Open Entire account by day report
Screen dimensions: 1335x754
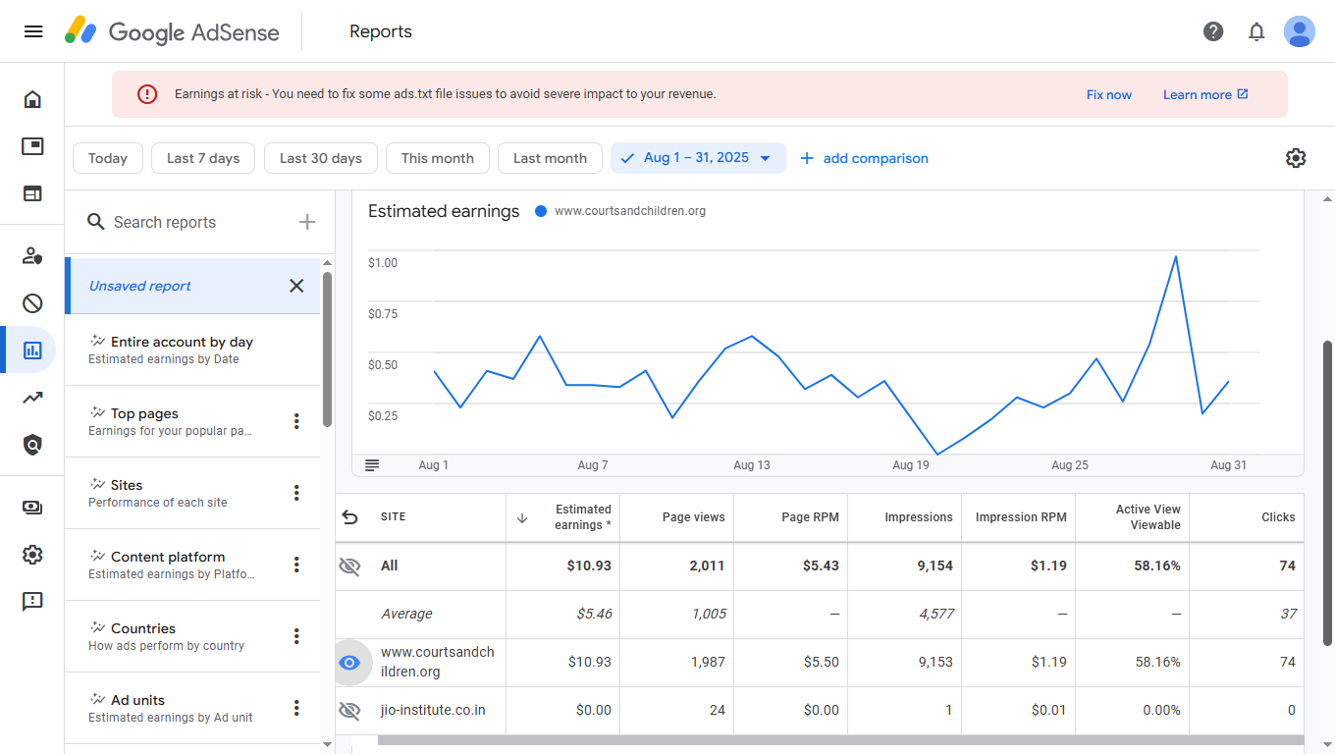click(x=192, y=350)
